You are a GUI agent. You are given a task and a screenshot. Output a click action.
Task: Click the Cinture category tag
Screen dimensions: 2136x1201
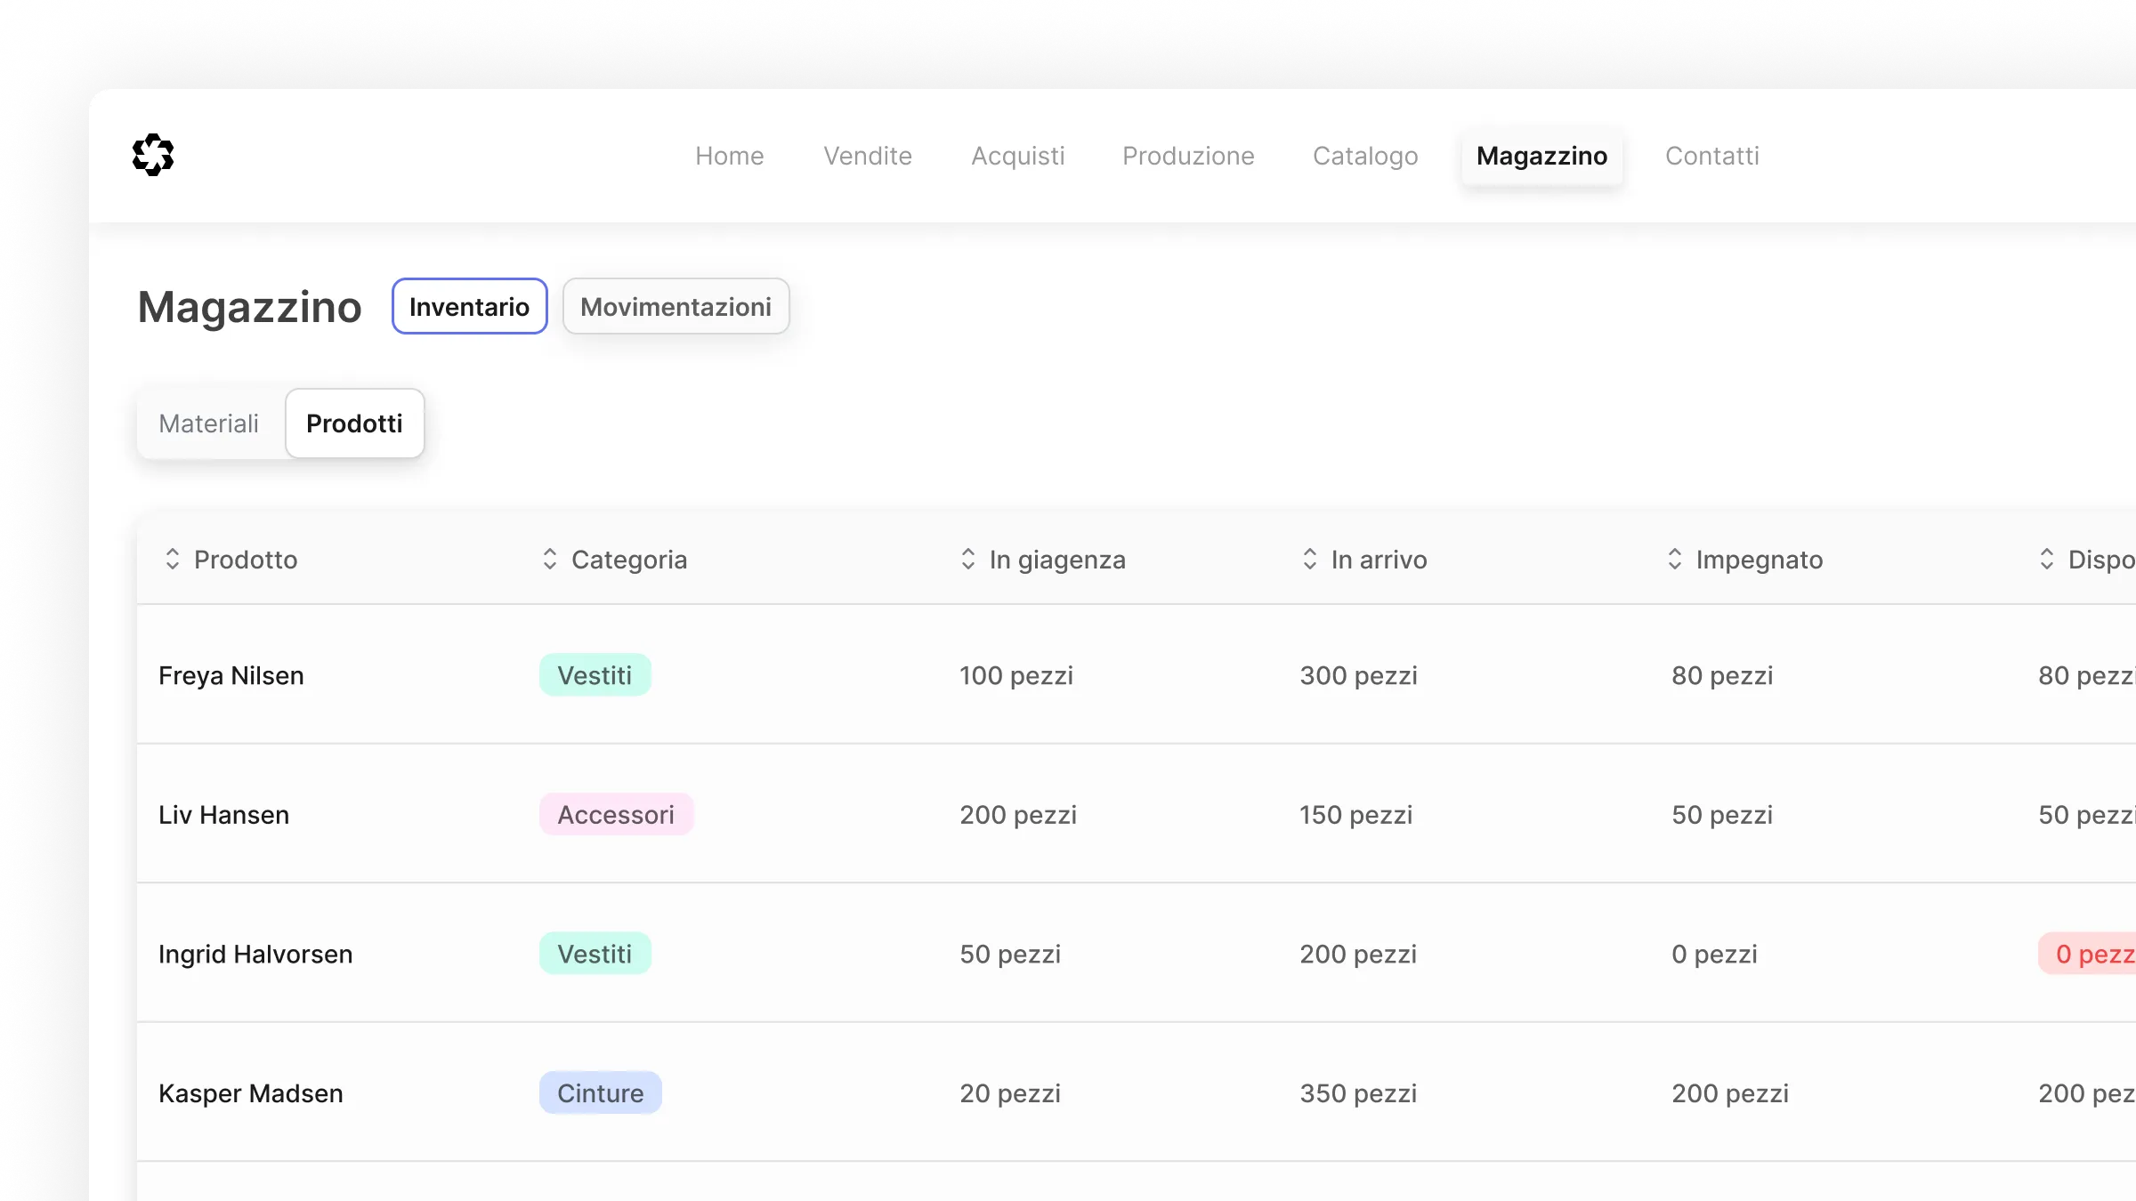(600, 1092)
